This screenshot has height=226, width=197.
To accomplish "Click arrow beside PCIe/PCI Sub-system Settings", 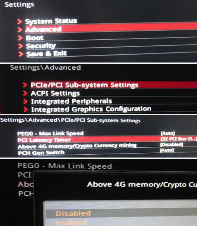I will pyautogui.click(x=25, y=85).
